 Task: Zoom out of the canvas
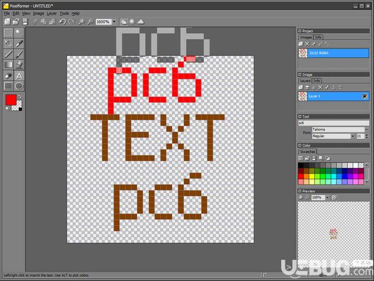[x=90, y=22]
